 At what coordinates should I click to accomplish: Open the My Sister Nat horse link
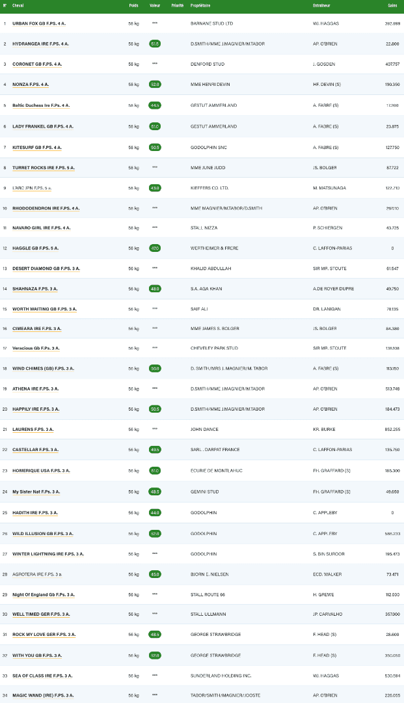coord(36,492)
